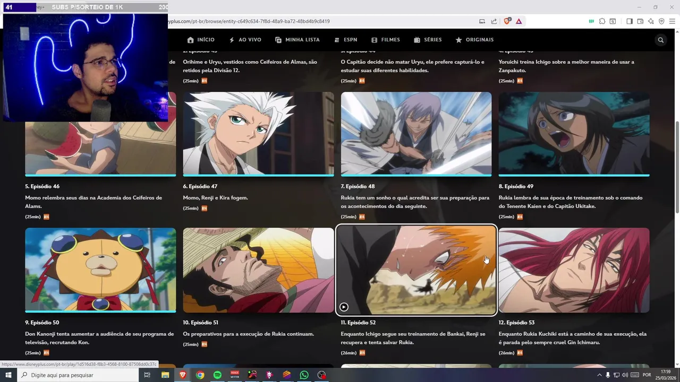This screenshot has height=382, width=680.
Task: Open Spotify from taskbar
Action: 217,375
